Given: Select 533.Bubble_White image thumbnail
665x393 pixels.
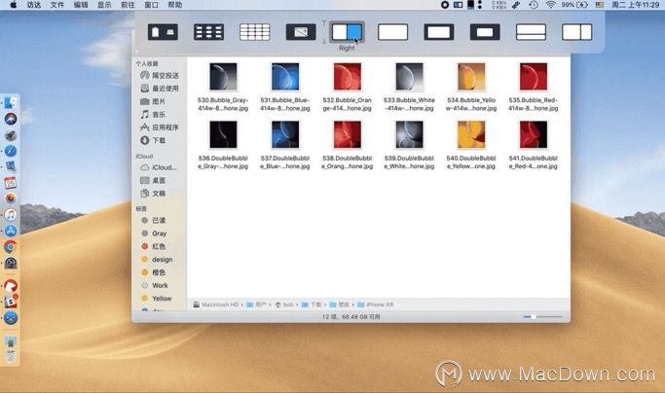Looking at the screenshot, I should (409, 77).
